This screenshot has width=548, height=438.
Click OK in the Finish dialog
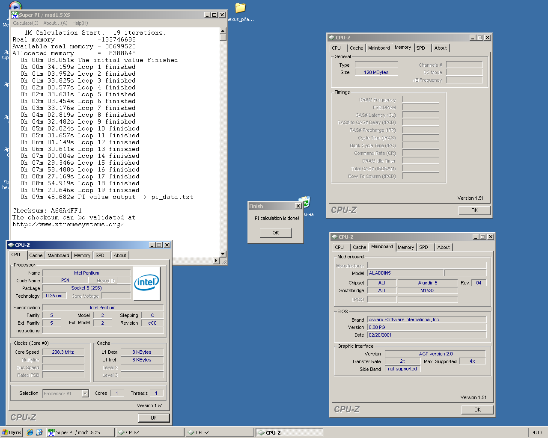pyautogui.click(x=276, y=233)
